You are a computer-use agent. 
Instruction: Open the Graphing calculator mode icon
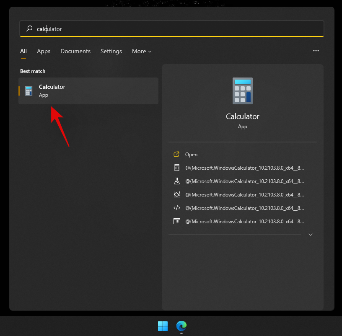click(x=177, y=194)
